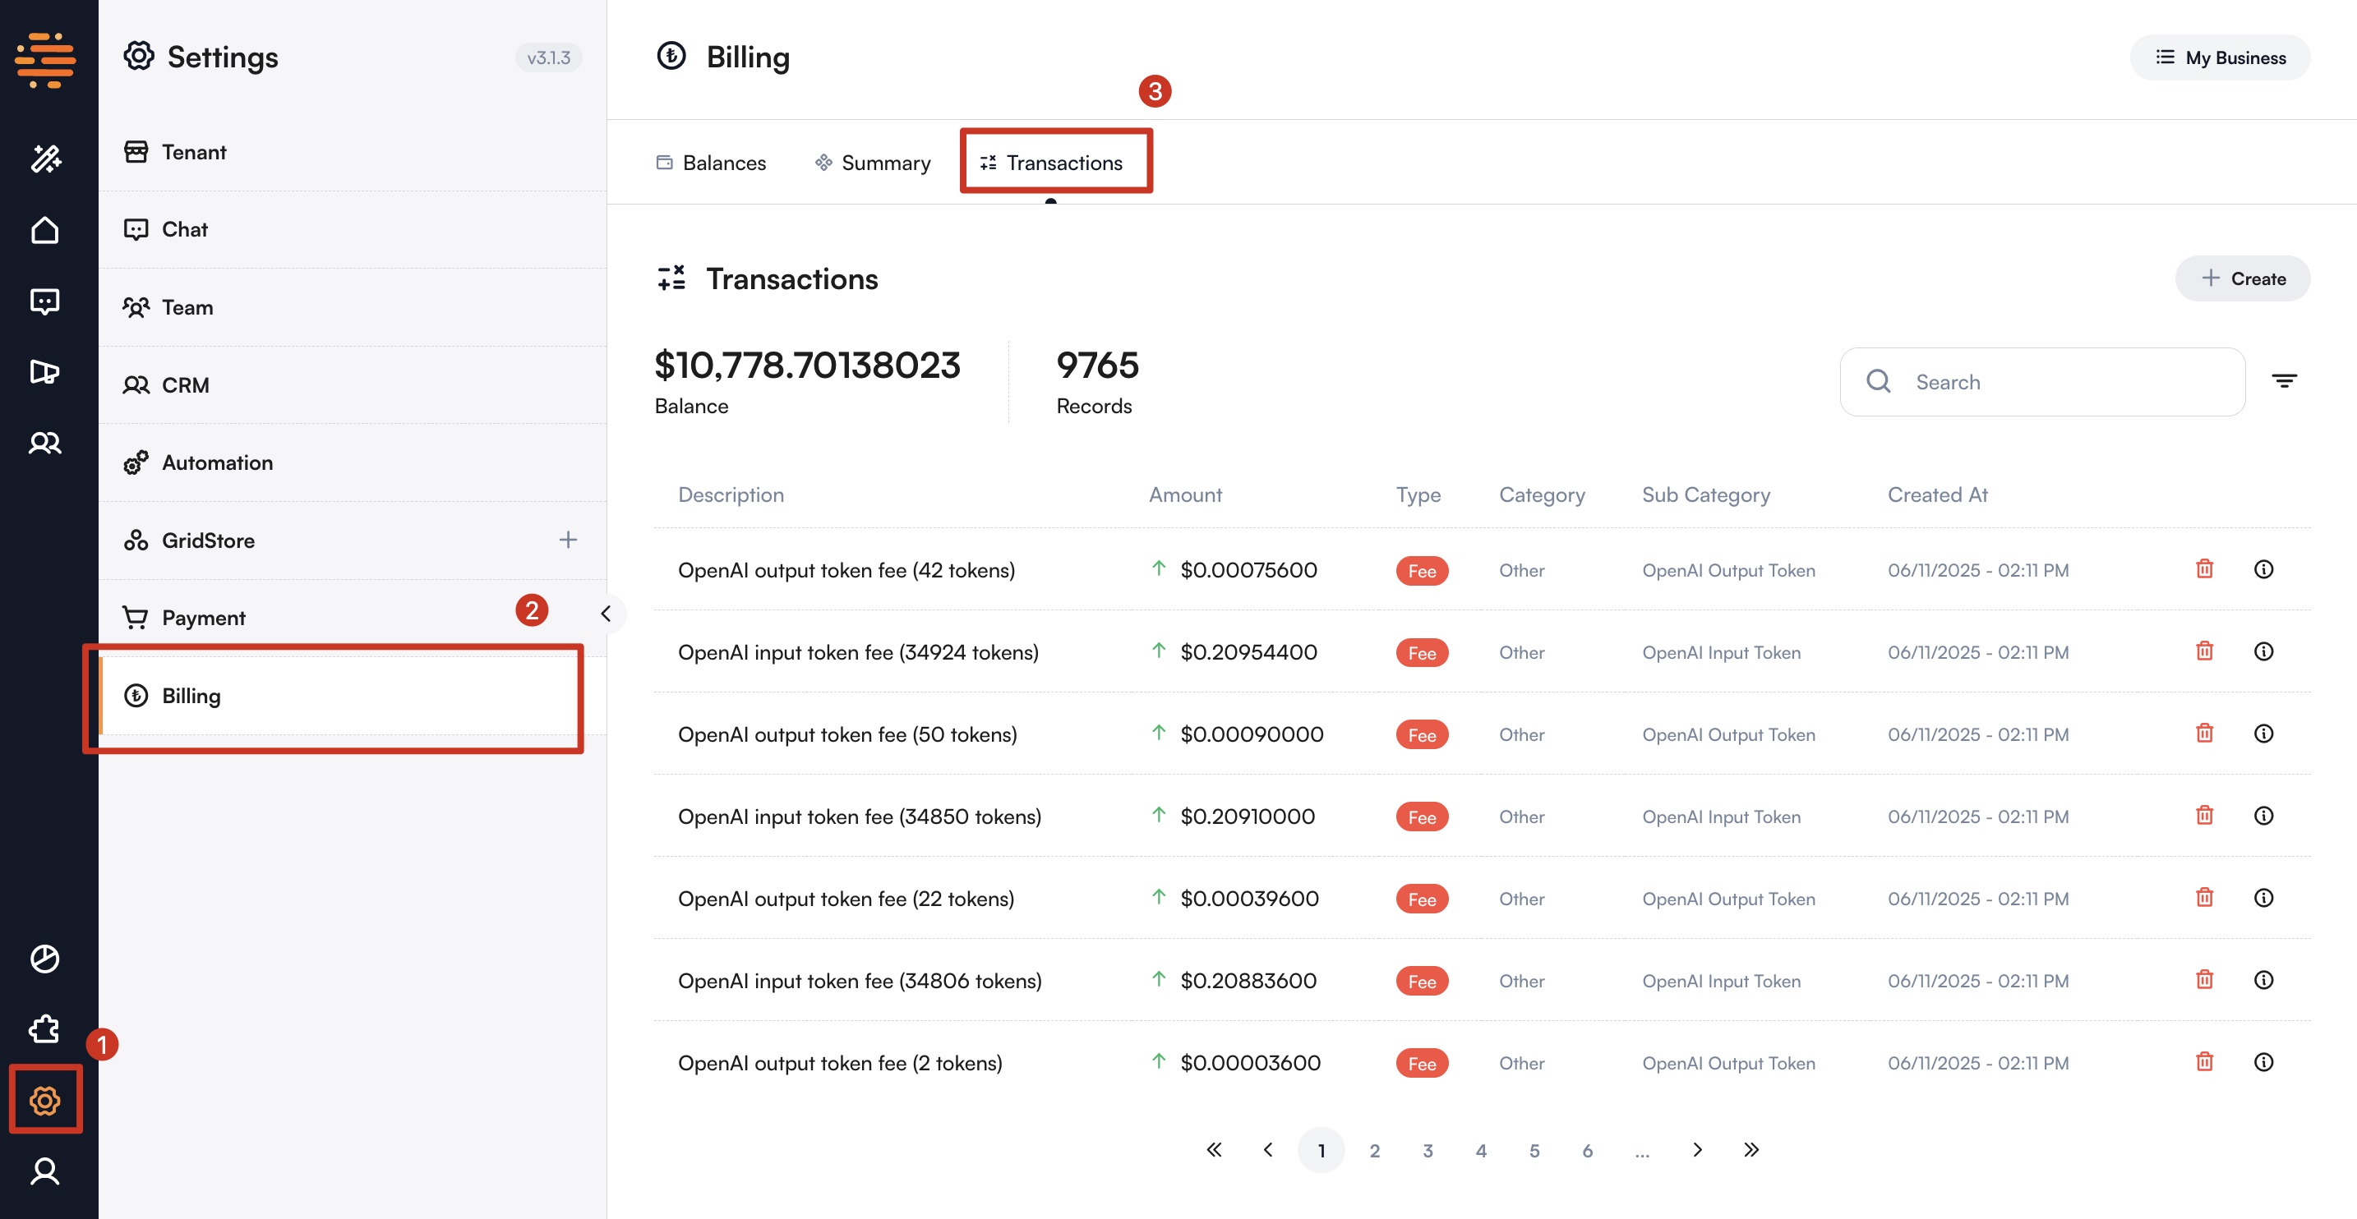
Task: Open the megaphone campaigns icon in left rail
Action: tap(45, 371)
